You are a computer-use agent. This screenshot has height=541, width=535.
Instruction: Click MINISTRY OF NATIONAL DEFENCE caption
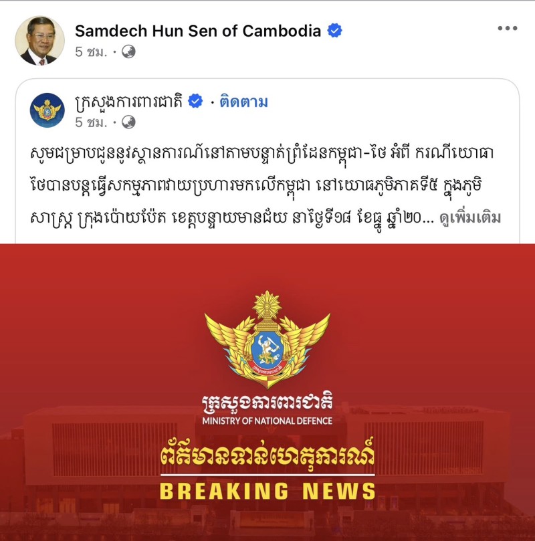[267, 421]
